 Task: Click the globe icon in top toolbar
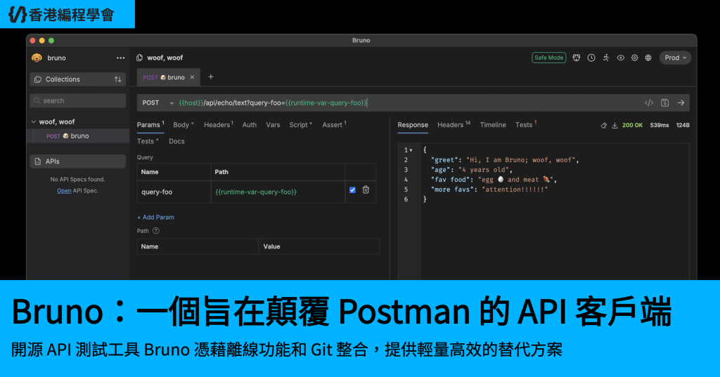[x=648, y=58]
